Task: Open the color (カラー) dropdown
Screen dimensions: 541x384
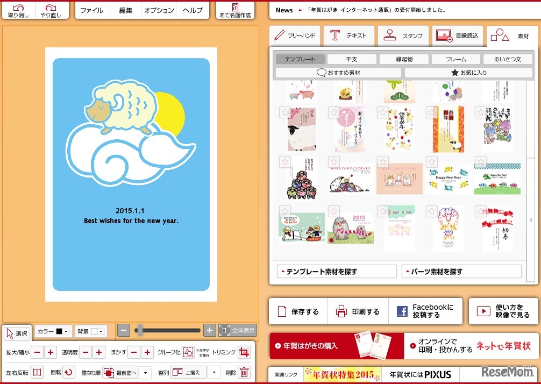Action: [66, 331]
